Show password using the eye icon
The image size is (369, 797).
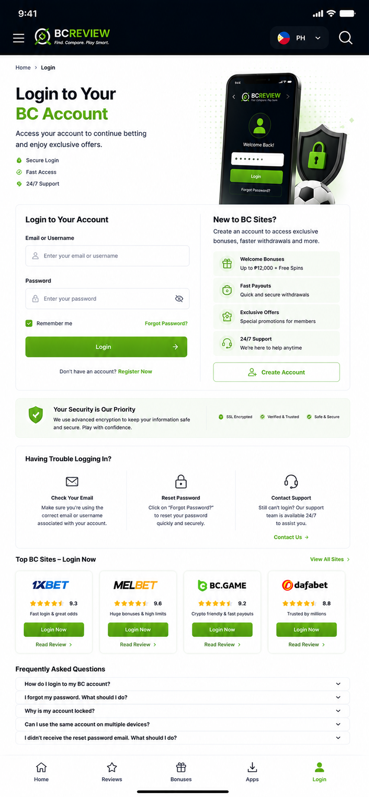pos(179,299)
